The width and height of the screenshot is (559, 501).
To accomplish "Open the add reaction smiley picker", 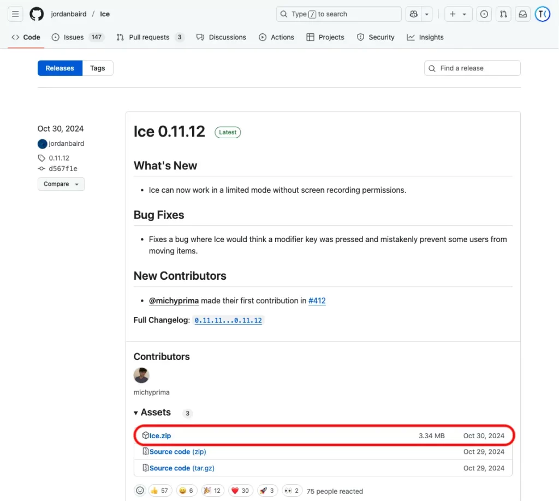I will 140,491.
